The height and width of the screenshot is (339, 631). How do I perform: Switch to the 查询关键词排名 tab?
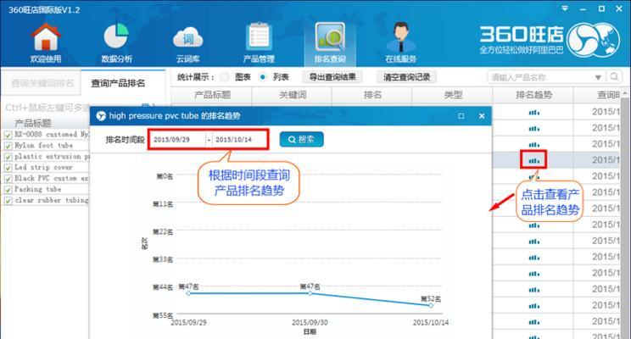click(42, 83)
